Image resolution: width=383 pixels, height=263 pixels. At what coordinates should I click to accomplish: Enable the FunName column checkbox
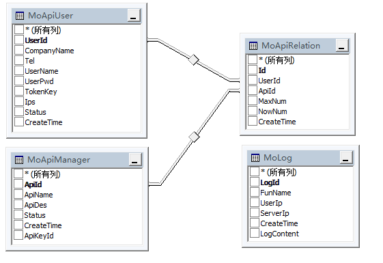coord(254,192)
